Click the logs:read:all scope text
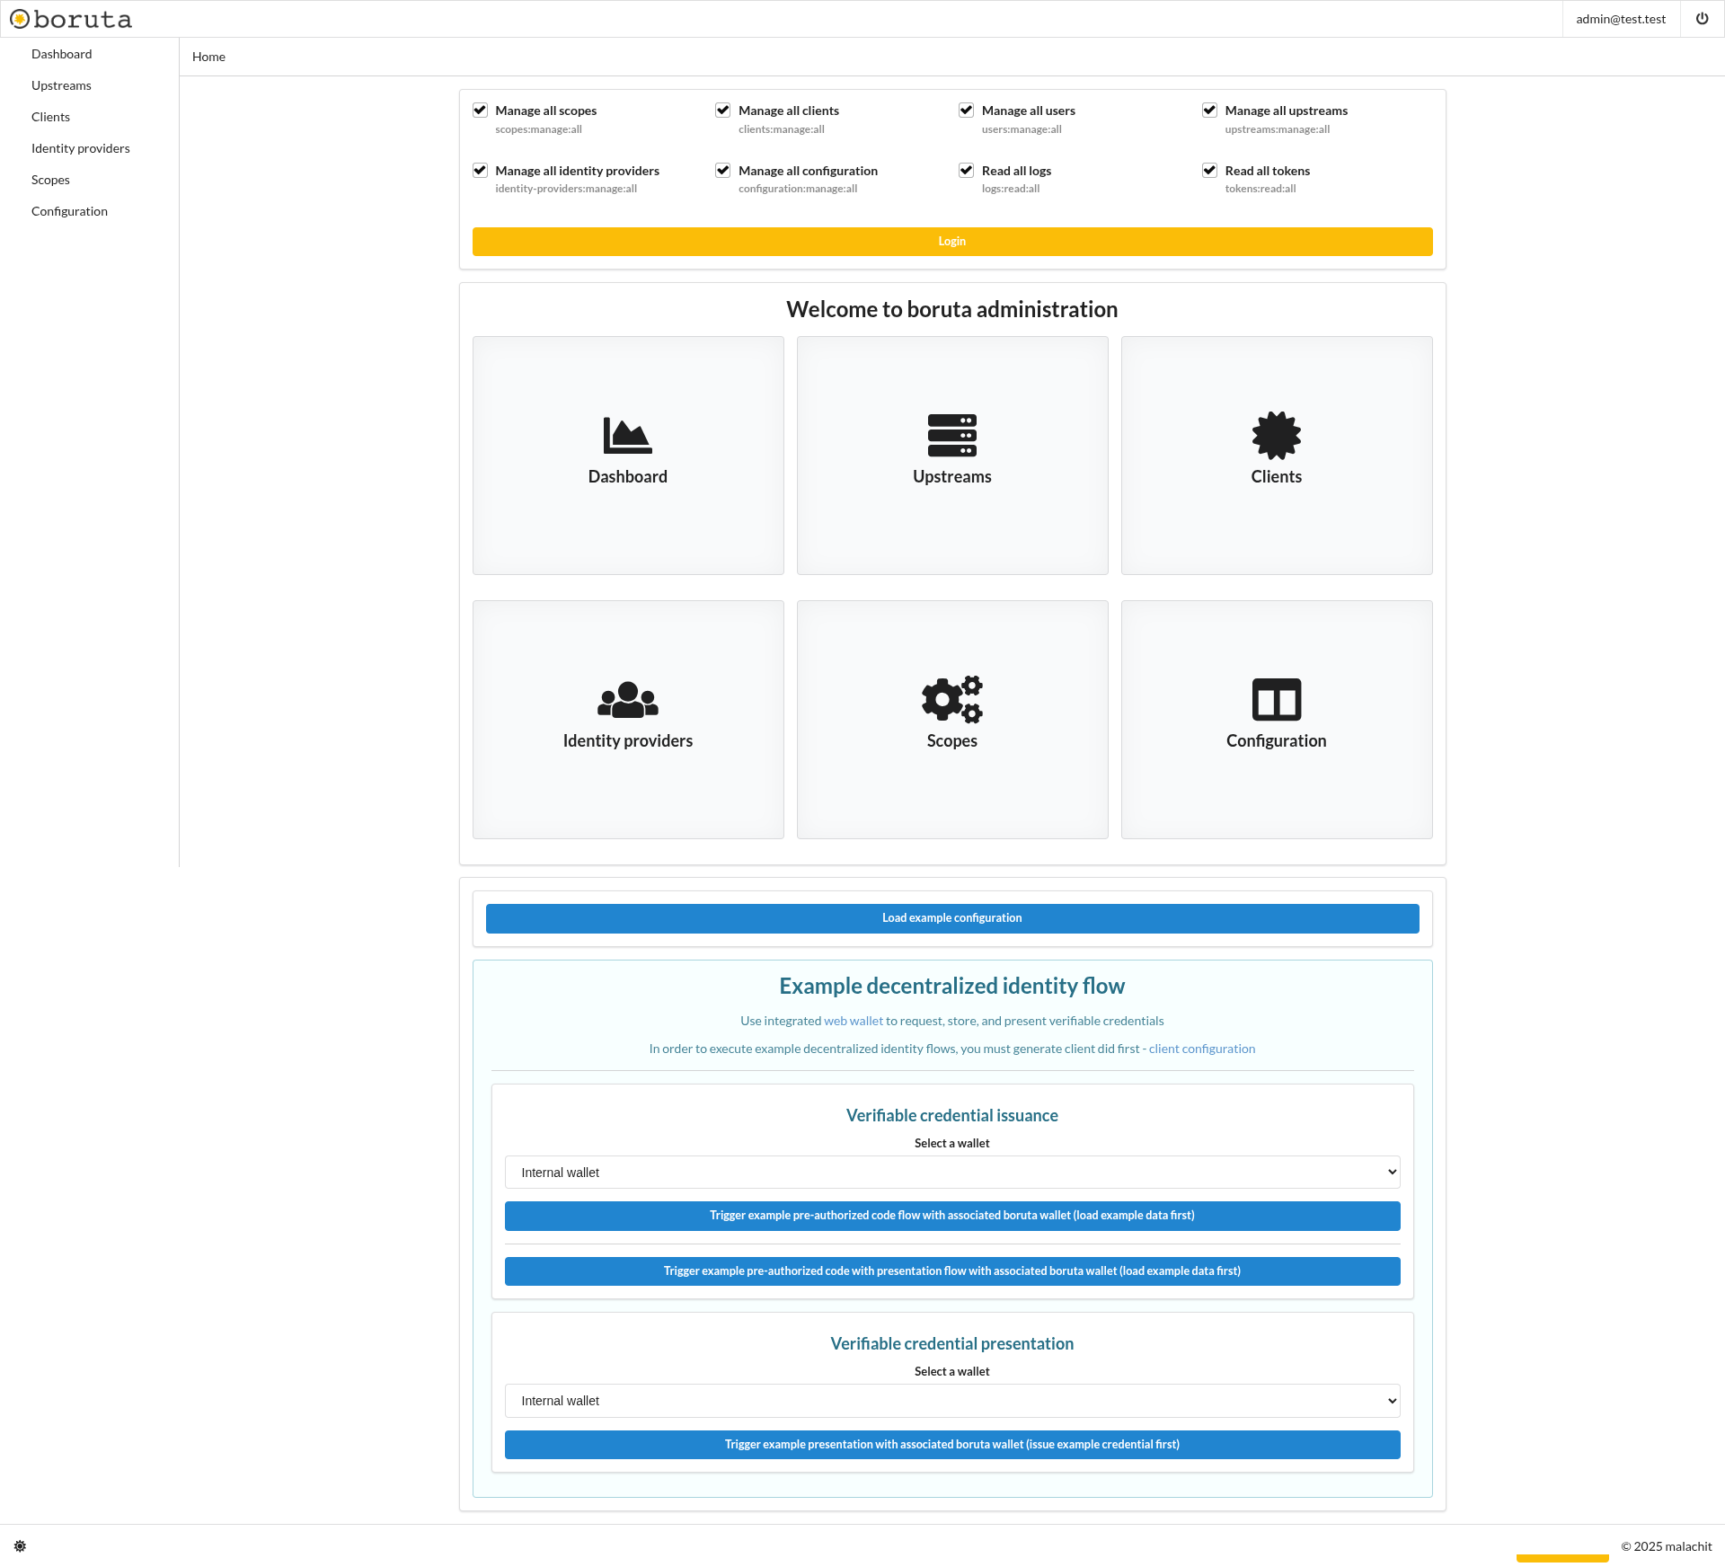The image size is (1725, 1567). [1010, 189]
